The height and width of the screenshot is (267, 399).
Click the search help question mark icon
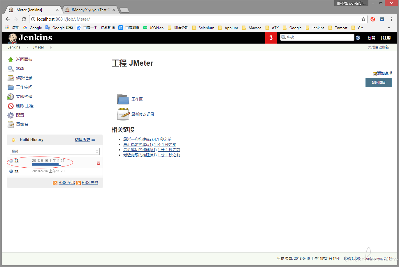tap(358, 38)
